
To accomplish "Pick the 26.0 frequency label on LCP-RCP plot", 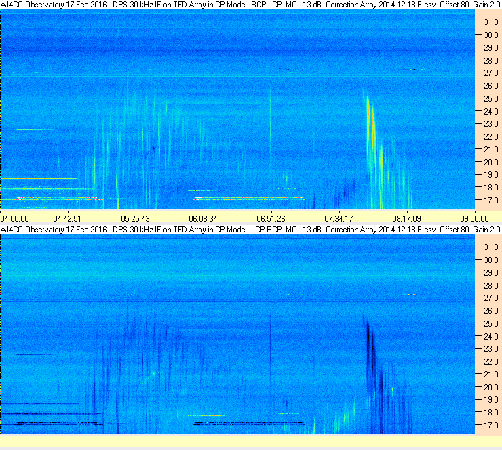I will coord(491,311).
